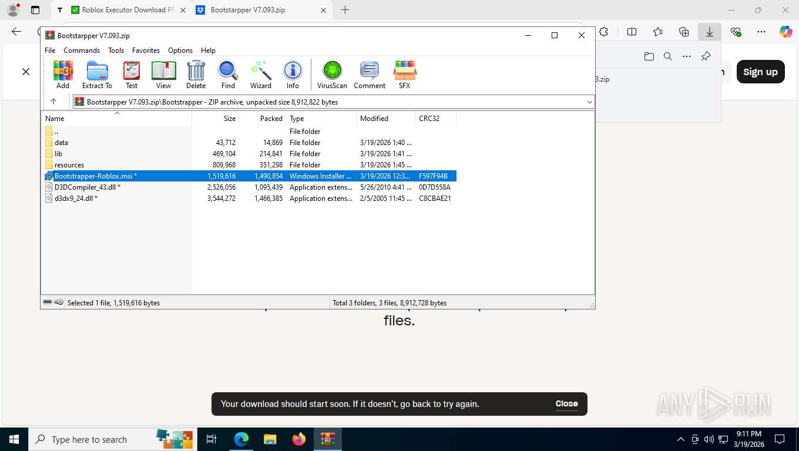
Task: Select the lib folder
Action: click(249, 154)
